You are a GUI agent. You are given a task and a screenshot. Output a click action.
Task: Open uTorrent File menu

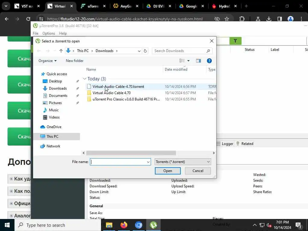pyautogui.click(x=35, y=33)
